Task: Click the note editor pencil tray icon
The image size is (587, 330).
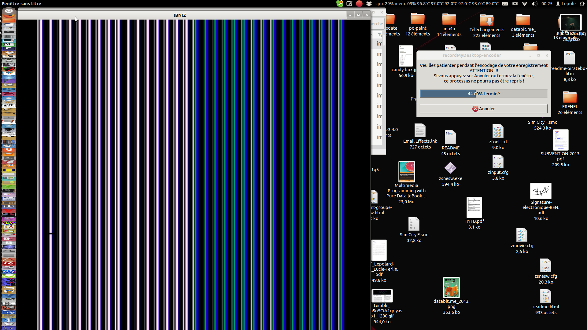Action: [349, 4]
